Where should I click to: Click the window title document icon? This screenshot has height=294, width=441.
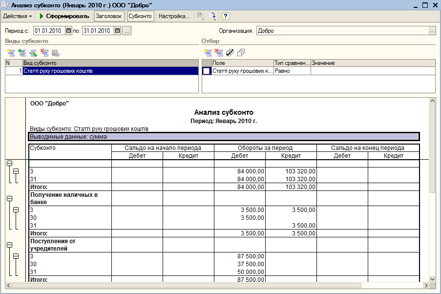[5, 5]
